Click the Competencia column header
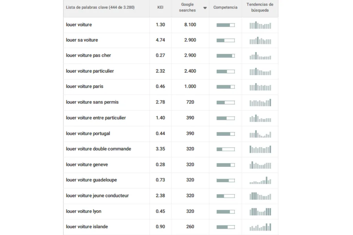Image resolution: width=353 pixels, height=235 pixels. tap(225, 7)
